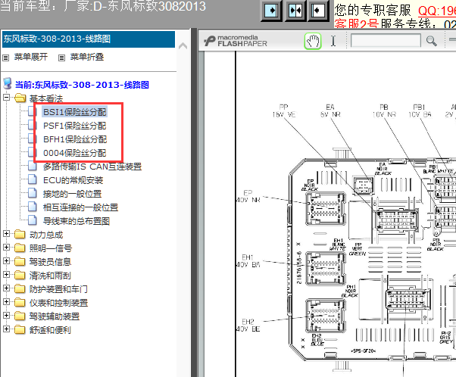Open ECU的常规安装 page
The height and width of the screenshot is (377, 456).
pyautogui.click(x=73, y=180)
